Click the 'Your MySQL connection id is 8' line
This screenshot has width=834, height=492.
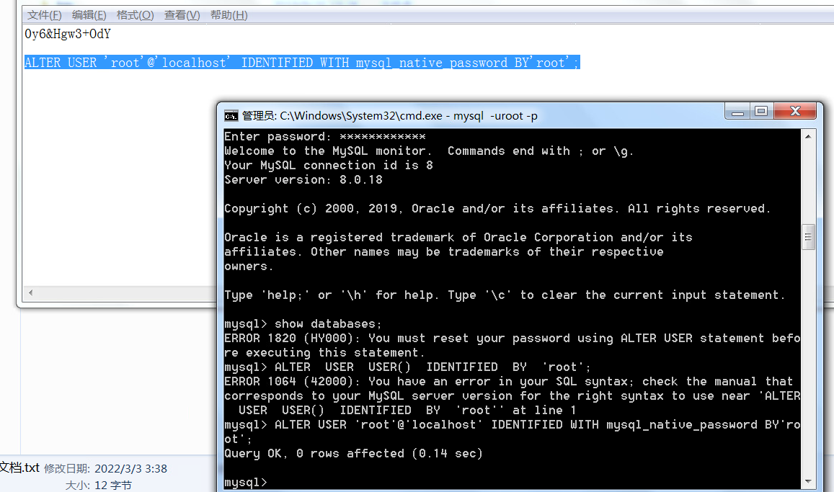(329, 165)
